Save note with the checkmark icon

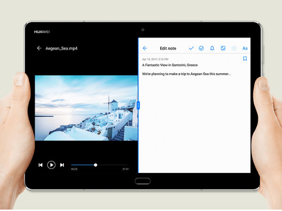click(191, 48)
